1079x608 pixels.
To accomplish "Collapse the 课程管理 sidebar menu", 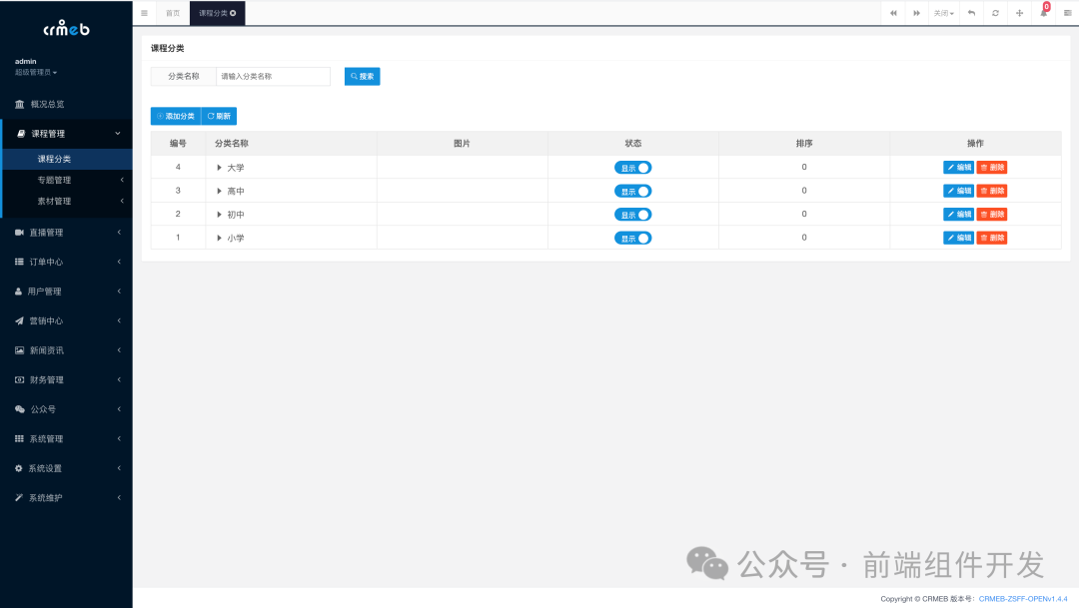I will 66,134.
